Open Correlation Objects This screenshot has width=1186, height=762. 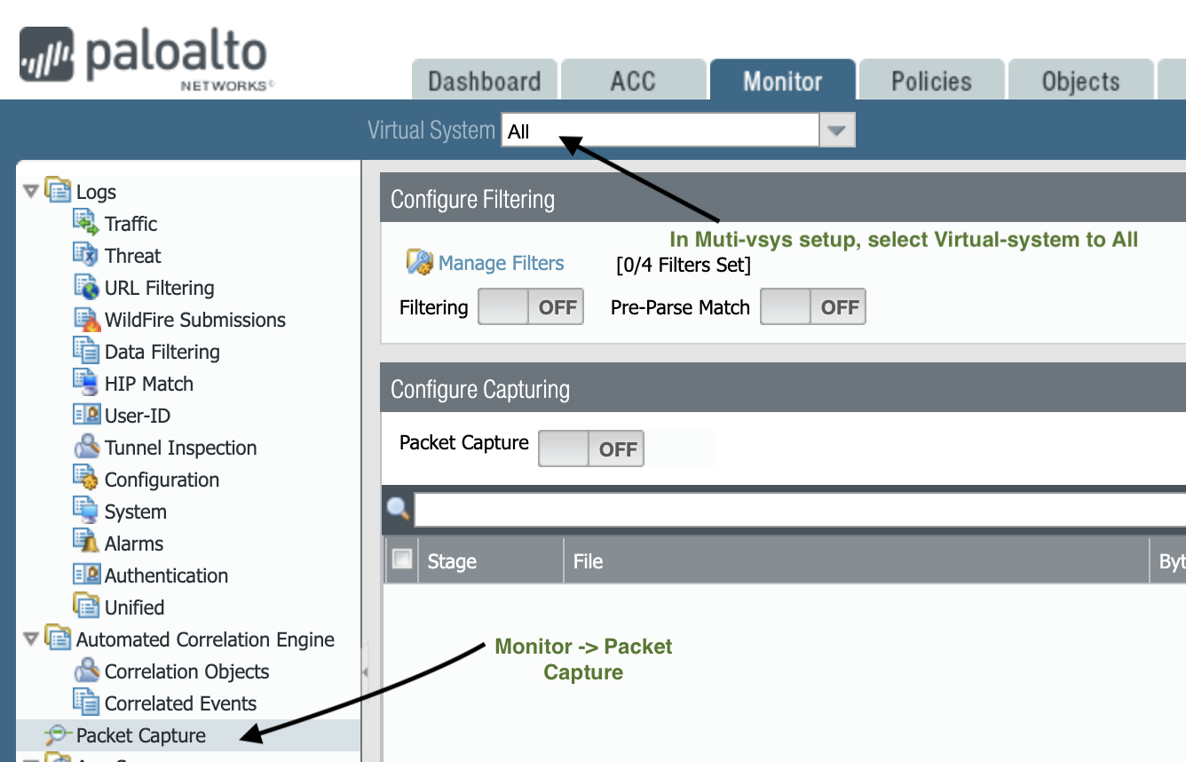pos(186,671)
